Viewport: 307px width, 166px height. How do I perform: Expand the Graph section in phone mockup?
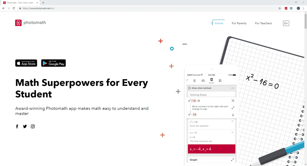pos(233,160)
